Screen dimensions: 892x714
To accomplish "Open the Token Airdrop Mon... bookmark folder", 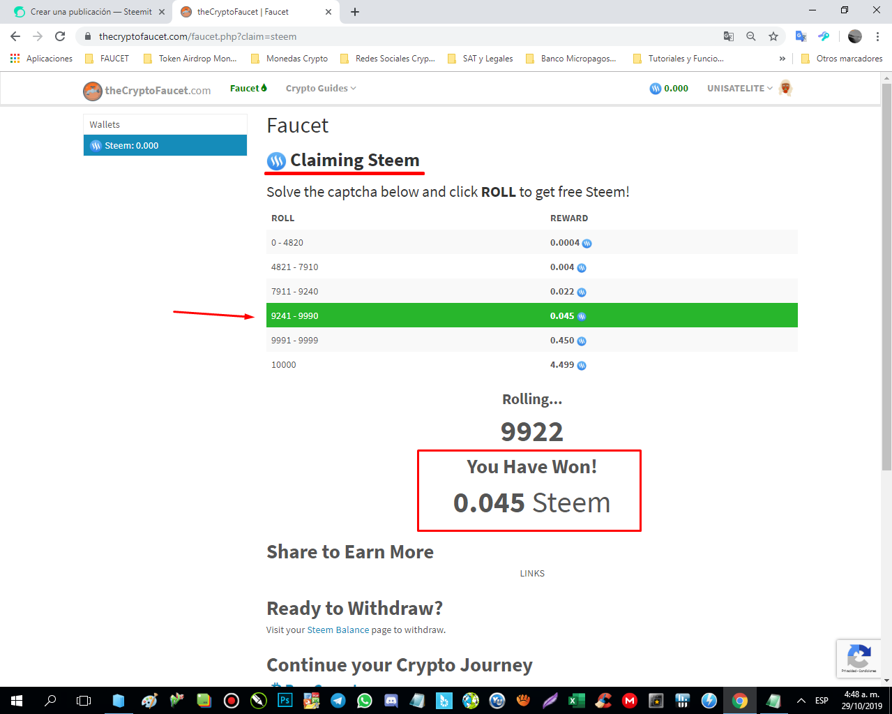I will [190, 59].
